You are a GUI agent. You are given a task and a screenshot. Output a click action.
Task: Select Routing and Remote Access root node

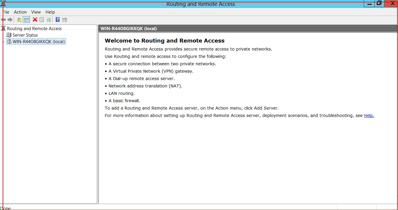click(34, 29)
